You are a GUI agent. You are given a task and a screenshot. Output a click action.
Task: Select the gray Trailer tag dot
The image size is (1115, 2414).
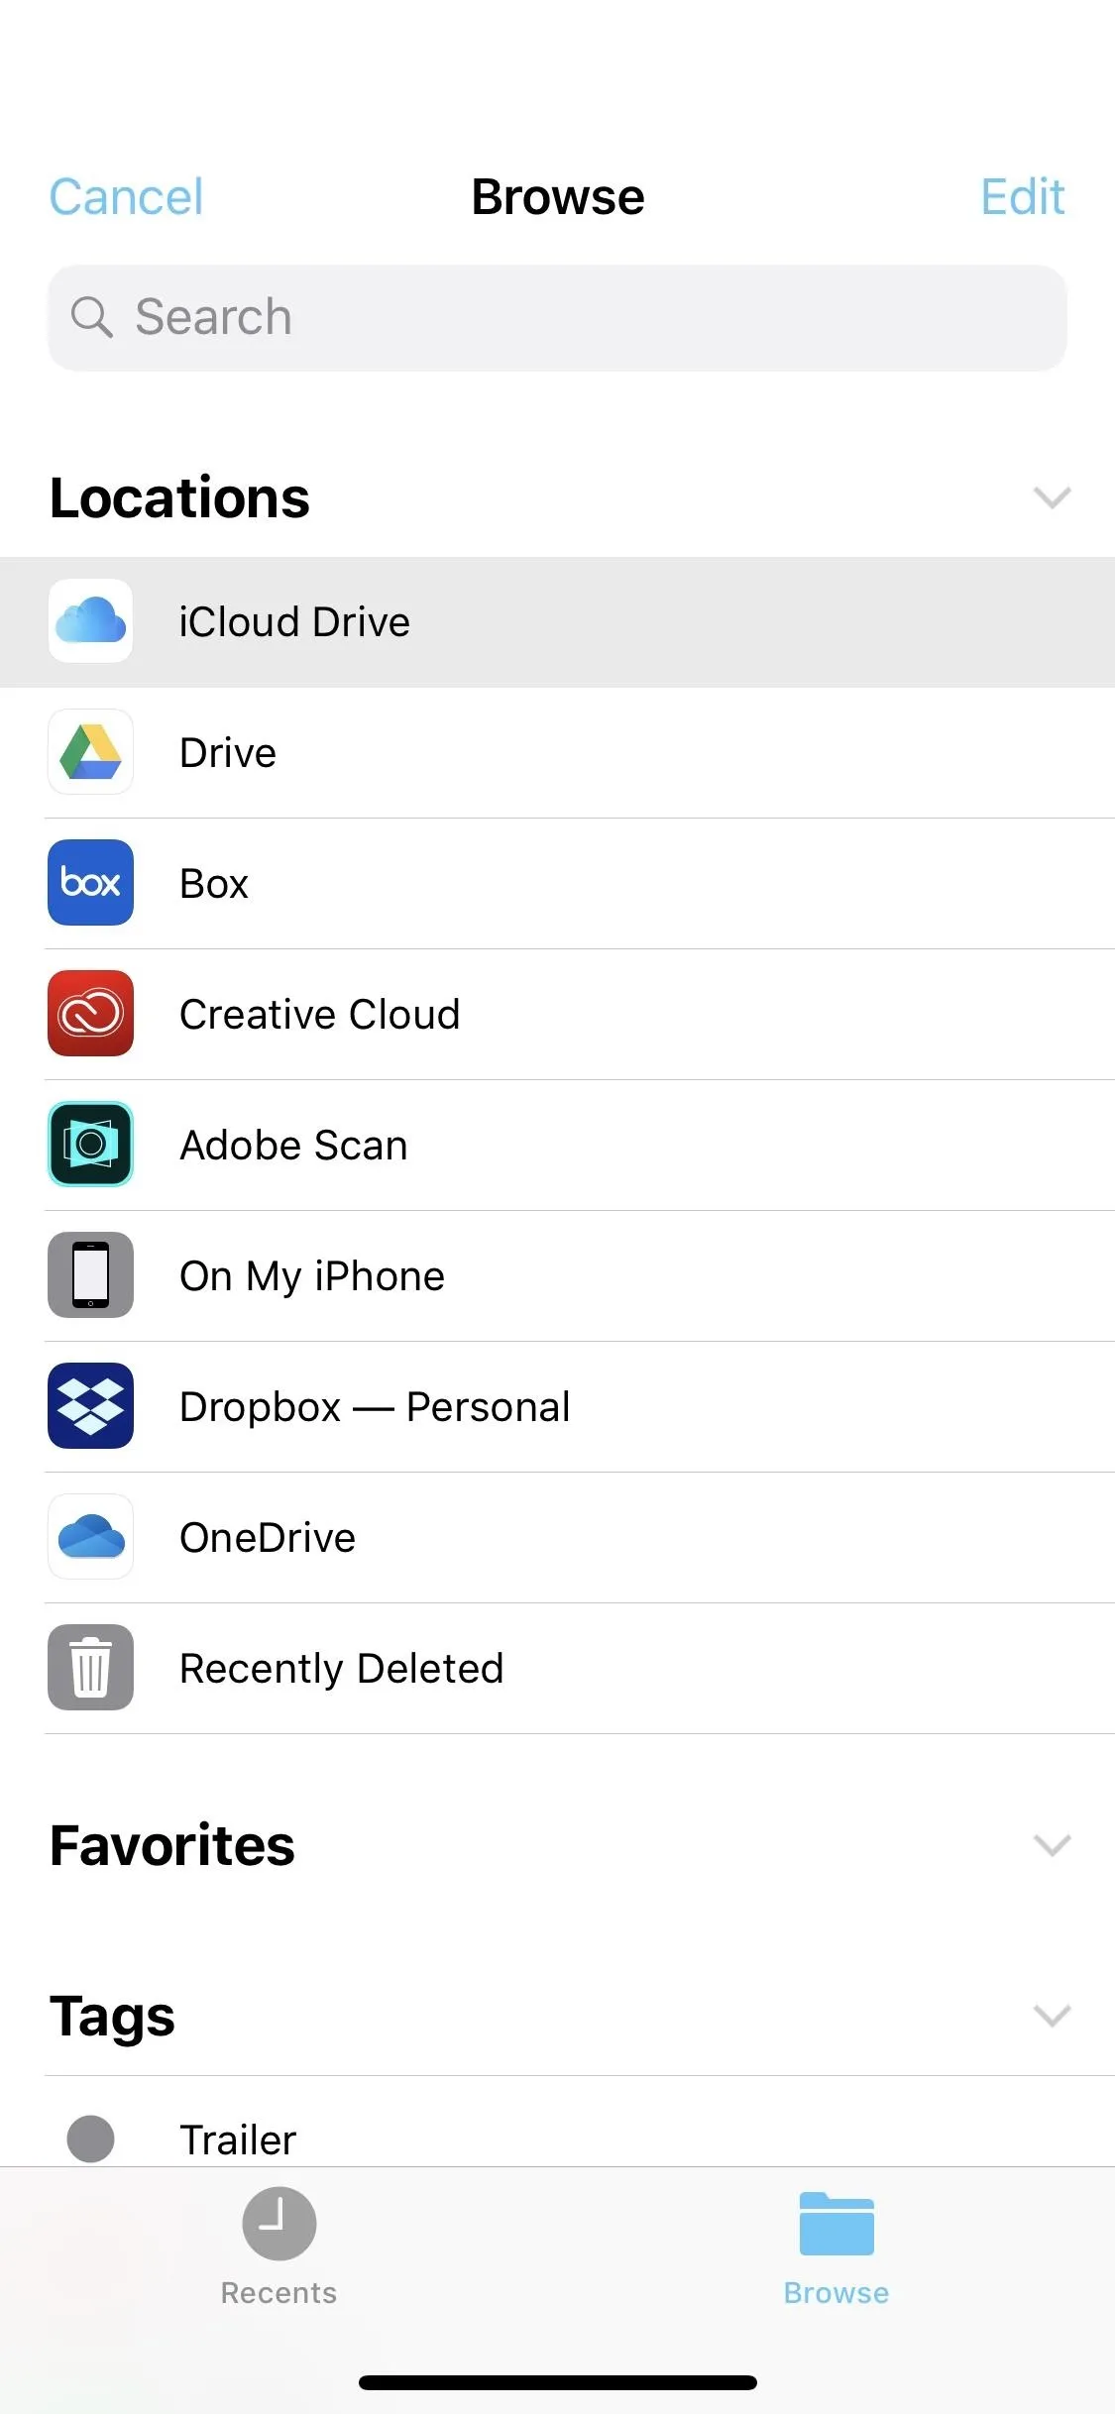[90, 2139]
